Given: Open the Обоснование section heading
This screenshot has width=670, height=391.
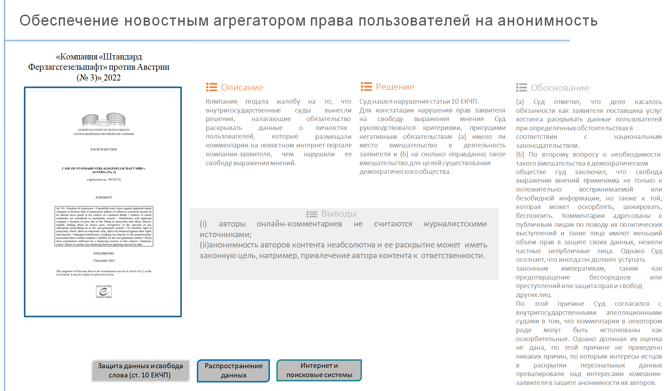Looking at the screenshot, I should click(x=560, y=88).
